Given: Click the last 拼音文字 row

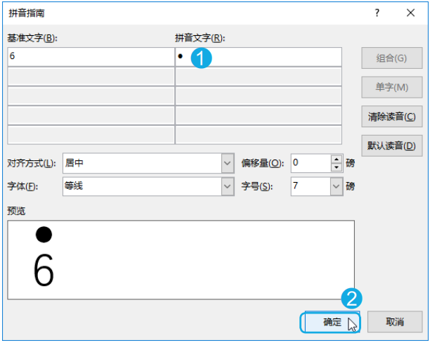Looking at the screenshot, I should [258, 134].
